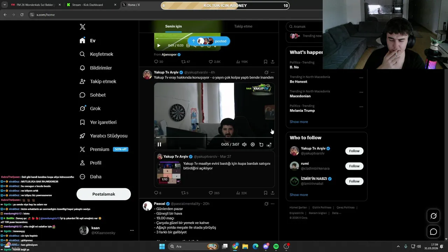448x252 pixels.
Task: Play the Ajansspor video
Action: [159, 45]
